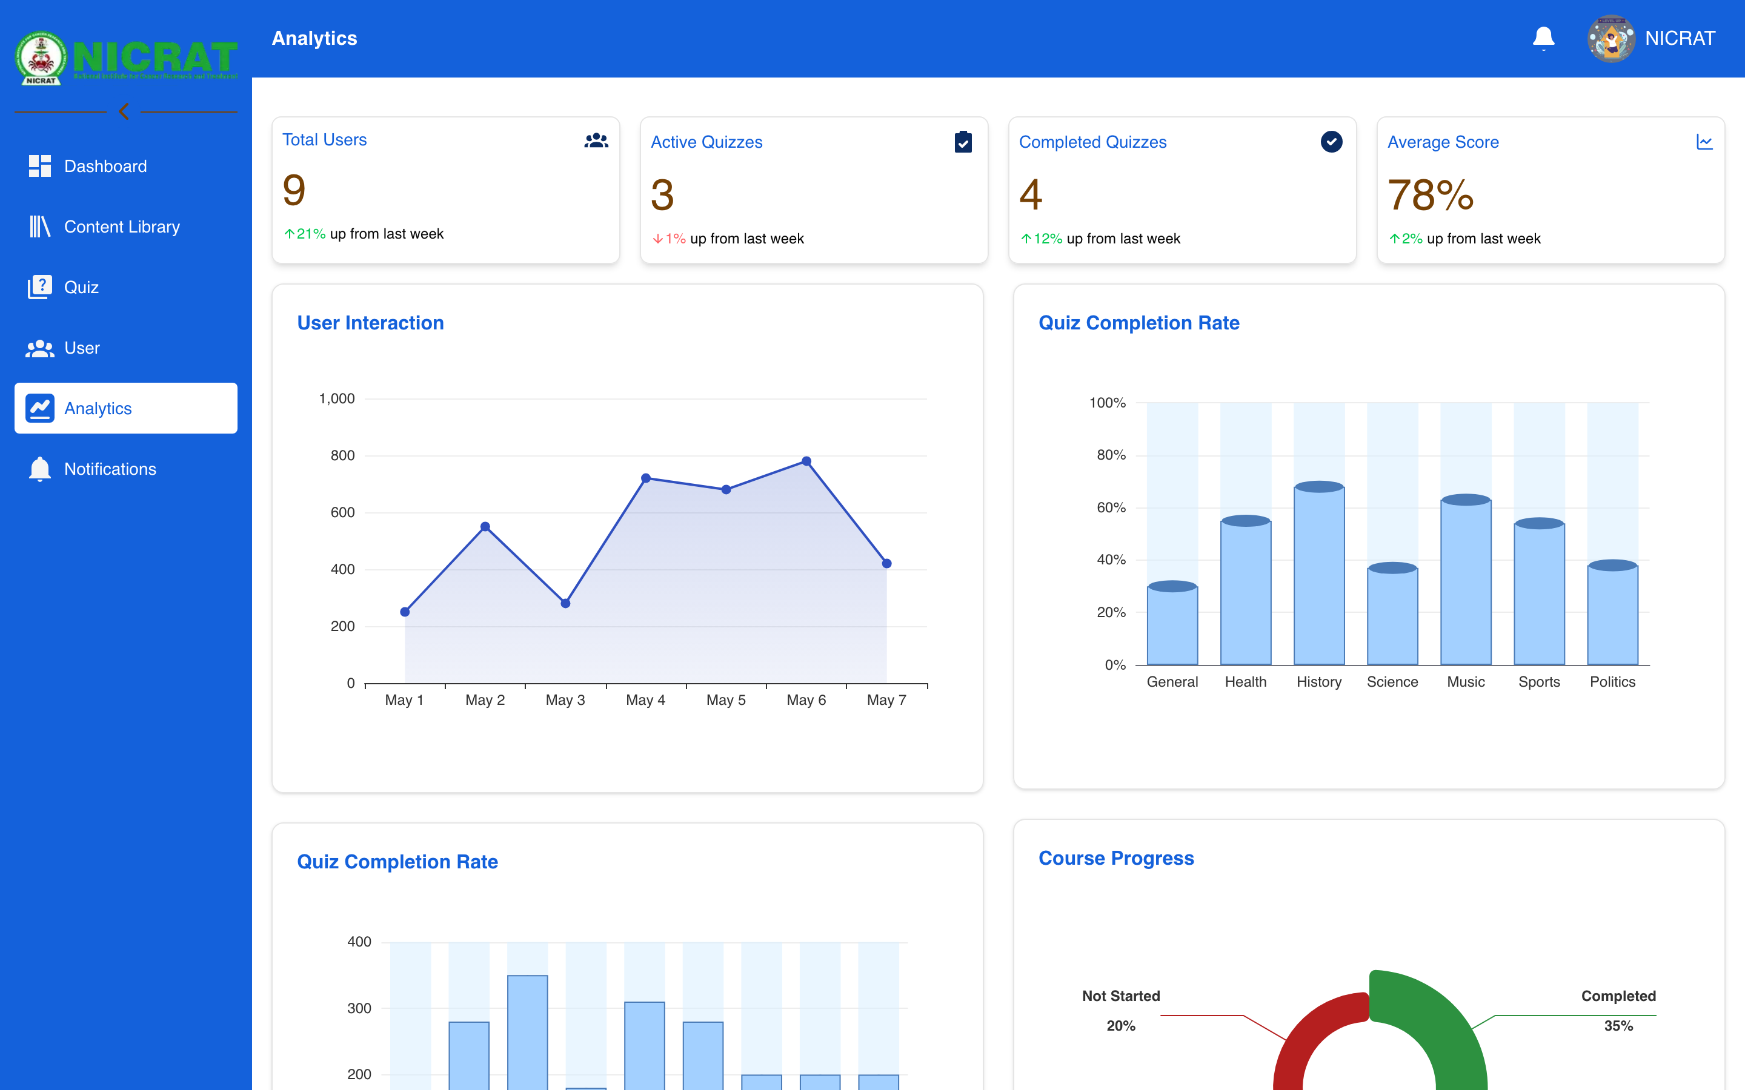Click the red 1% down indicator
The image size is (1745, 1090).
point(668,239)
